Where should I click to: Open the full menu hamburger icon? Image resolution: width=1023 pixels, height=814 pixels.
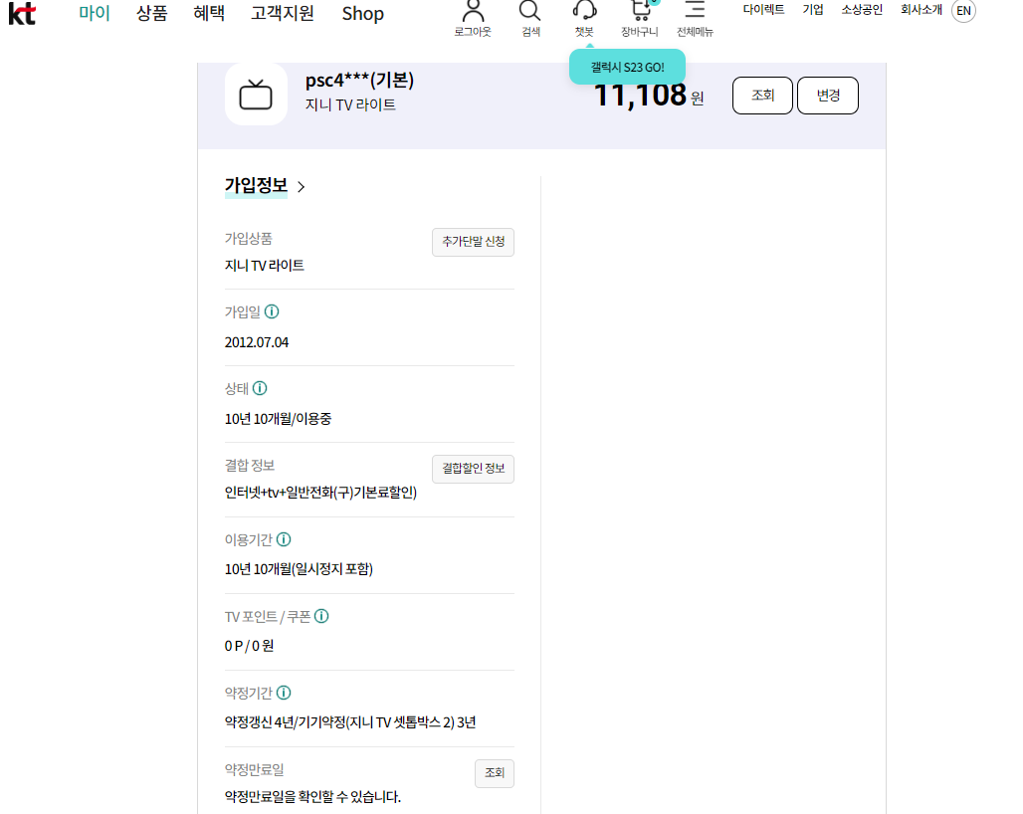[x=695, y=11]
